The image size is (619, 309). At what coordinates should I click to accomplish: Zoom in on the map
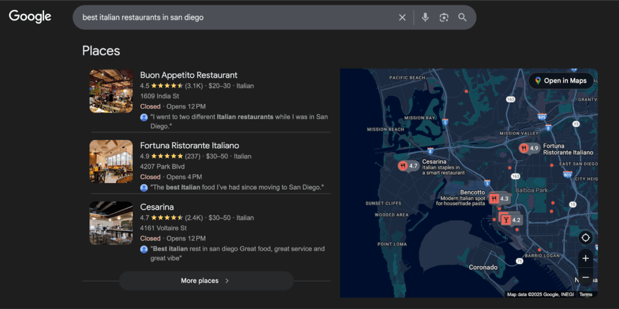[x=585, y=258]
